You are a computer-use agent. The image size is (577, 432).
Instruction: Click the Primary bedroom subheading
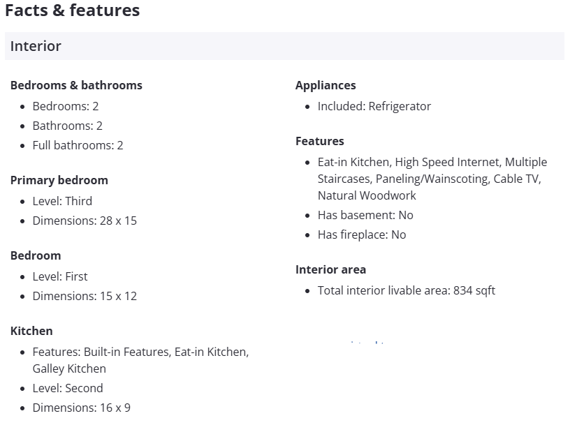(x=59, y=180)
